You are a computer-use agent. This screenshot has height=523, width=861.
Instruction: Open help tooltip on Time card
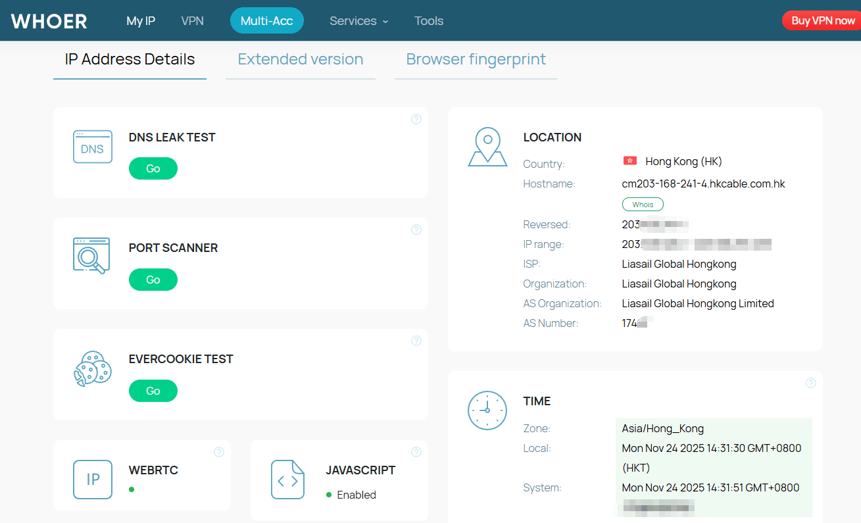[810, 383]
